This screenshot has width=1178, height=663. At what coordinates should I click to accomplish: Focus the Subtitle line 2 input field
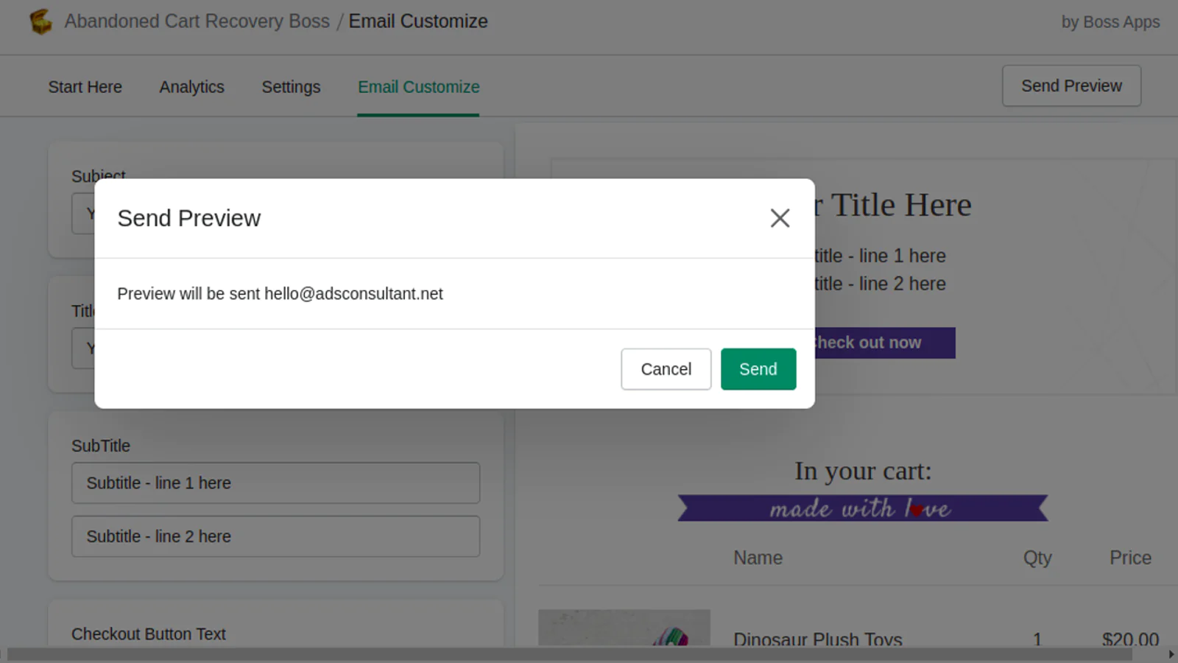pos(275,536)
